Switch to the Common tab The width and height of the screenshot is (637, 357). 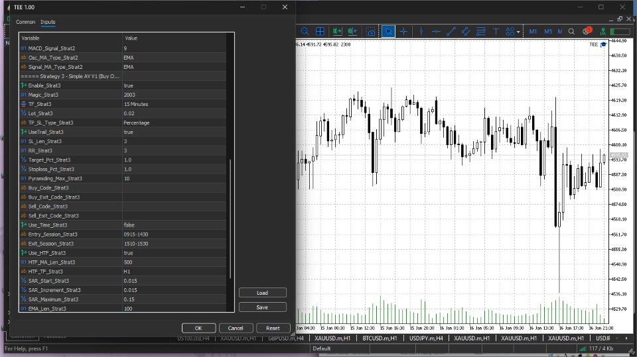pos(26,22)
